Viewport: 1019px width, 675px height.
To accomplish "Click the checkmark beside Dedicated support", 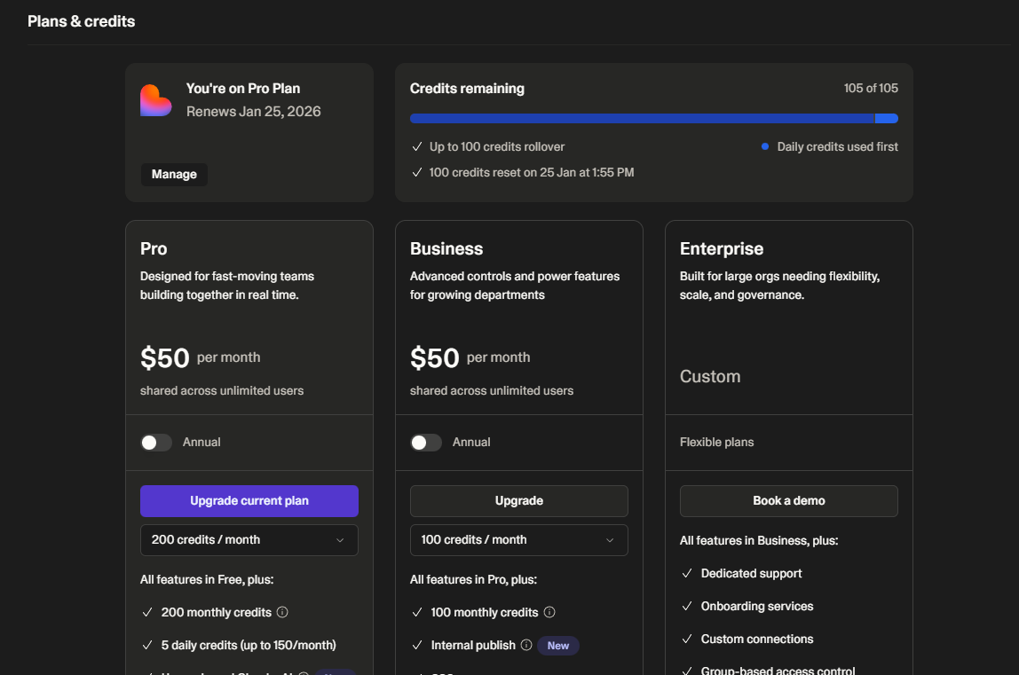I will tap(687, 573).
